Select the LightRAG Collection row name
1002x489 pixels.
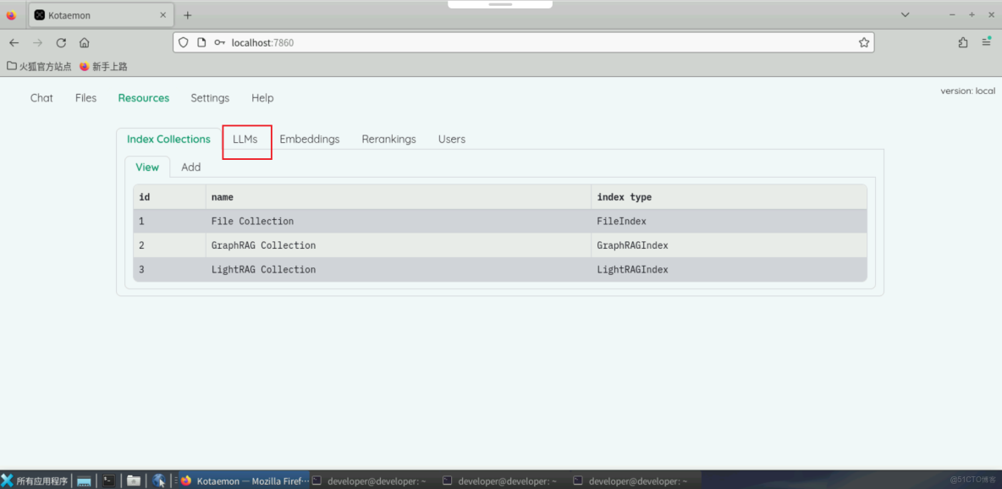(263, 270)
